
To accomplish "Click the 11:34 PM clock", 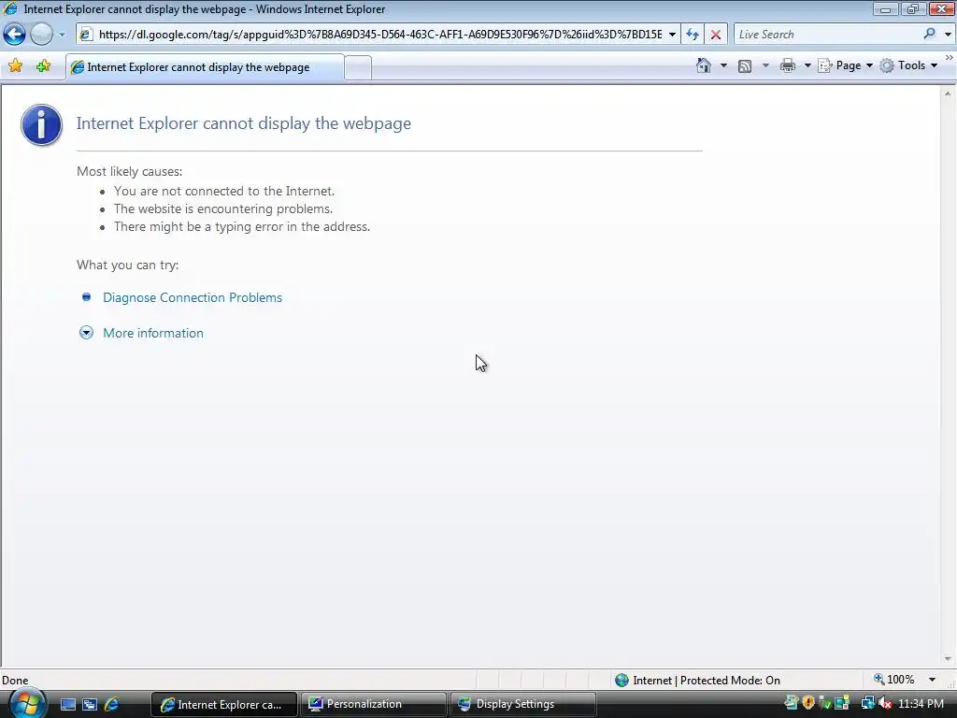I will [x=921, y=704].
